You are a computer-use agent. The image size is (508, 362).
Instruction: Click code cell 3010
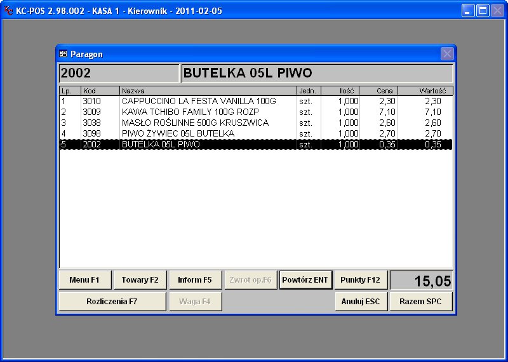click(x=91, y=102)
